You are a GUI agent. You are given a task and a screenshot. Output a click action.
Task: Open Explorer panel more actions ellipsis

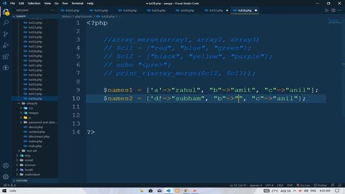click(x=52, y=10)
